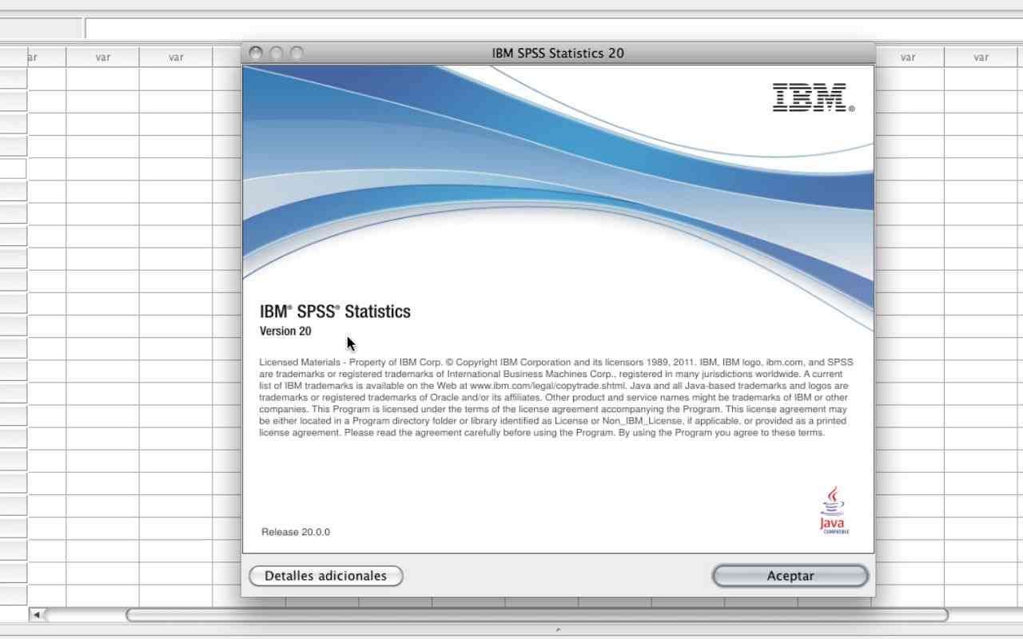
Task: Click the Aceptar button
Action: point(789,575)
